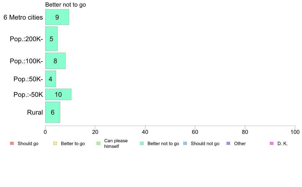Image resolution: width=302 pixels, height=187 pixels.
Task: Select the Pop.:100K- bar showing 8
Action: click(x=55, y=61)
